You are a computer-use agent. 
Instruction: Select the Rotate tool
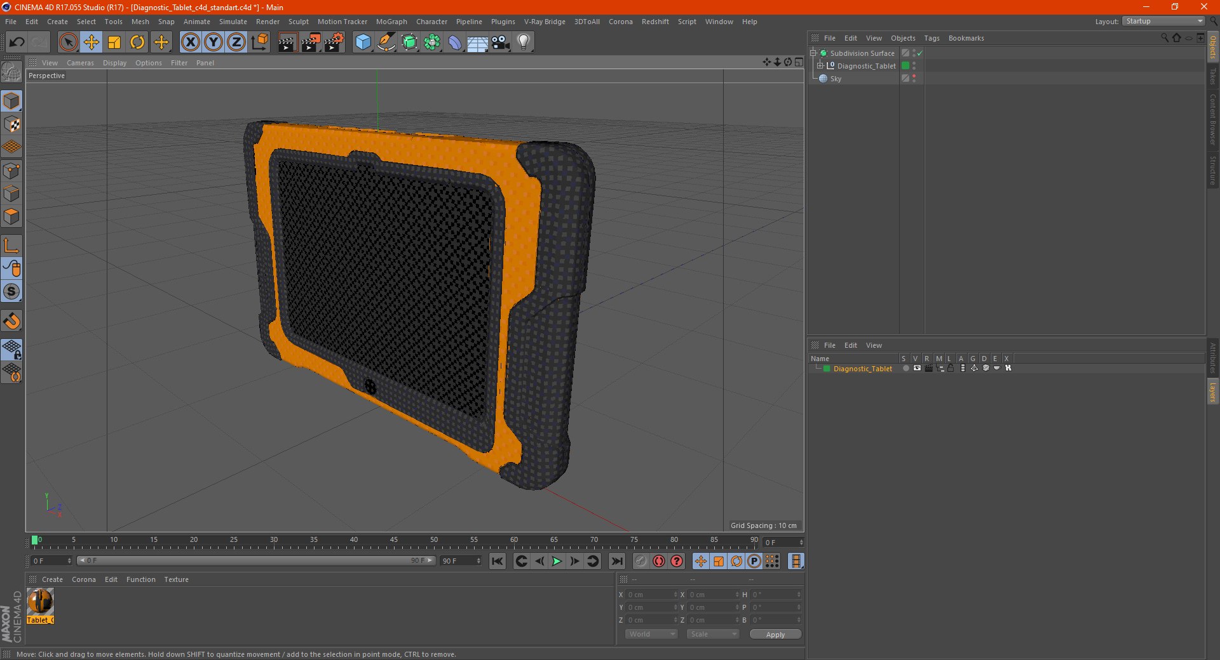pos(137,43)
